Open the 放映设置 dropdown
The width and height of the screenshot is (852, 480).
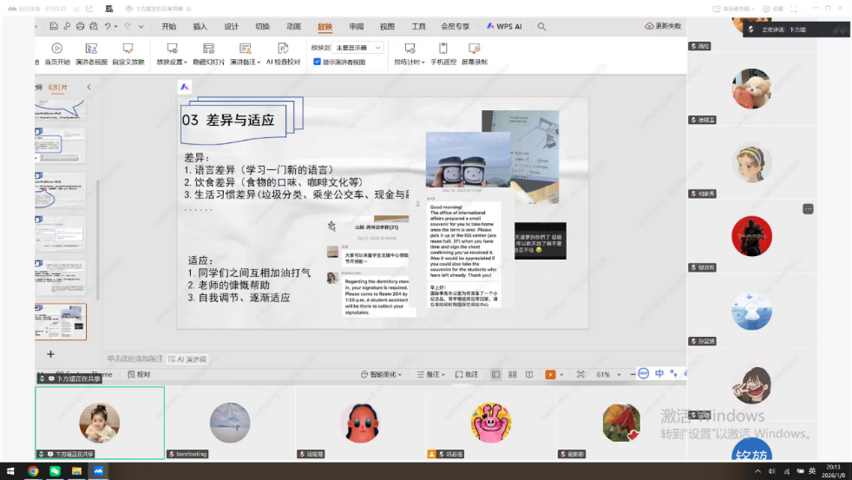point(172,62)
